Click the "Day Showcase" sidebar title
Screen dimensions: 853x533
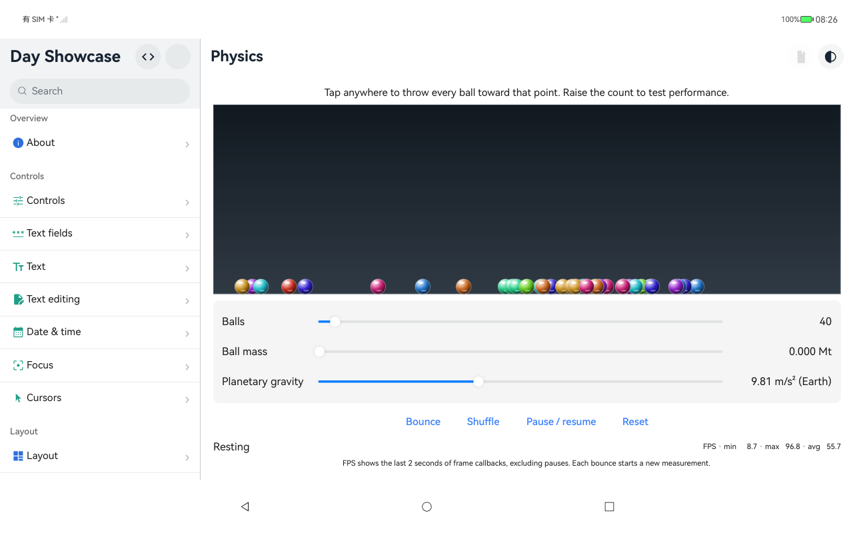(65, 57)
